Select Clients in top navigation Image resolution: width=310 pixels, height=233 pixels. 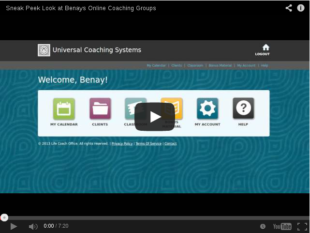pyautogui.click(x=177, y=65)
